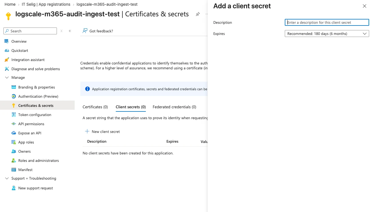Click the large key icon beside app title
The height and width of the screenshot is (212, 374).
click(8, 16)
